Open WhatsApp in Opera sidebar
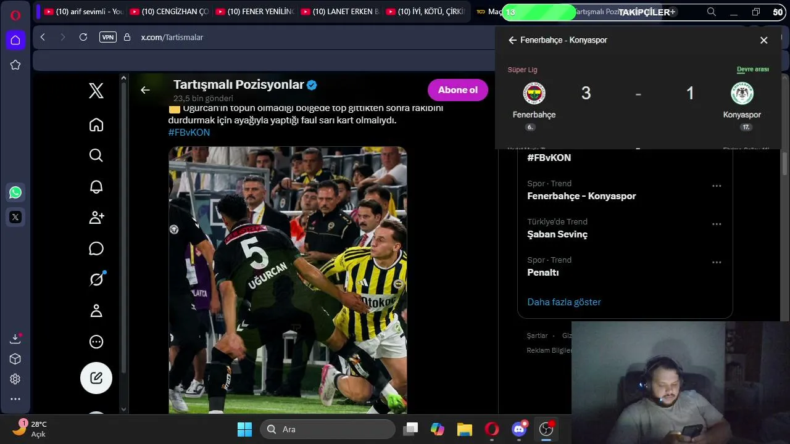Screen dimensions: 790x444 coord(15,192)
